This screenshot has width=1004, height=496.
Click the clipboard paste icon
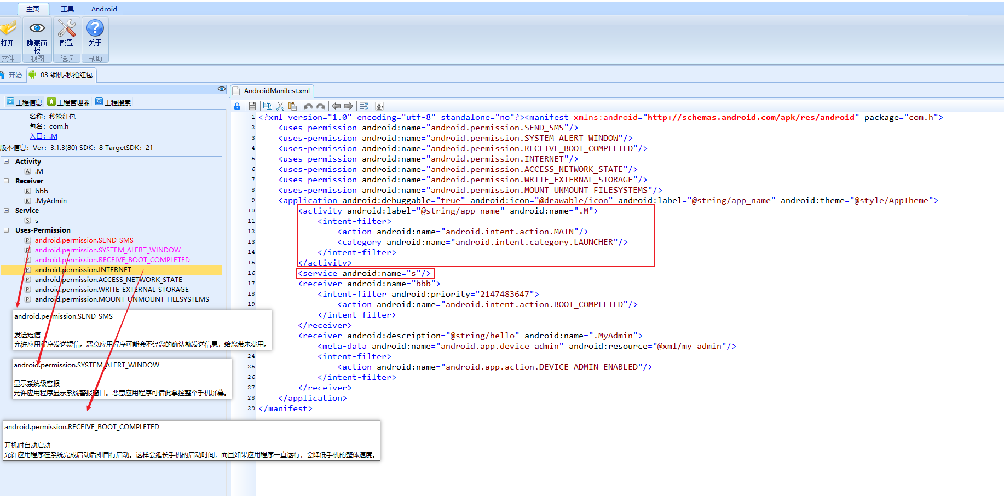point(293,106)
